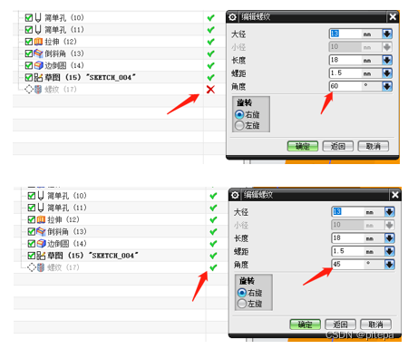Click 边倒圆 (14) edge blend icon in tree without errors

pyautogui.click(x=41, y=244)
